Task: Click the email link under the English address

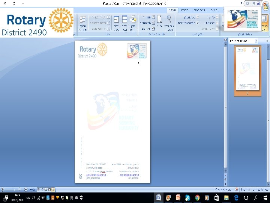Action: (x=96, y=175)
